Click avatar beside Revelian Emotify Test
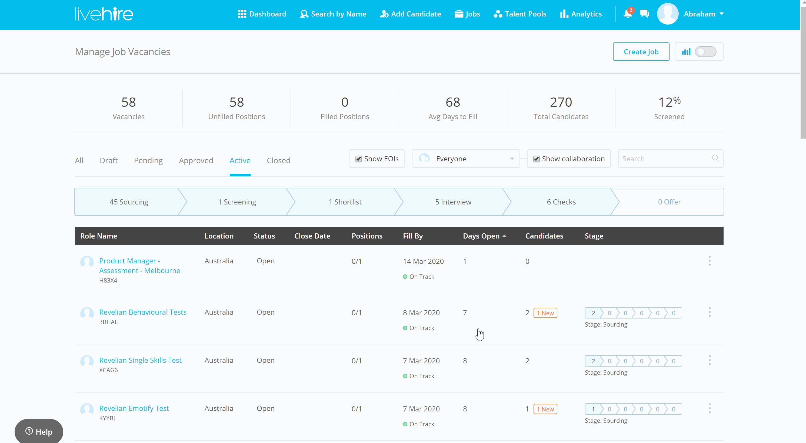This screenshot has height=443, width=806. (x=87, y=410)
